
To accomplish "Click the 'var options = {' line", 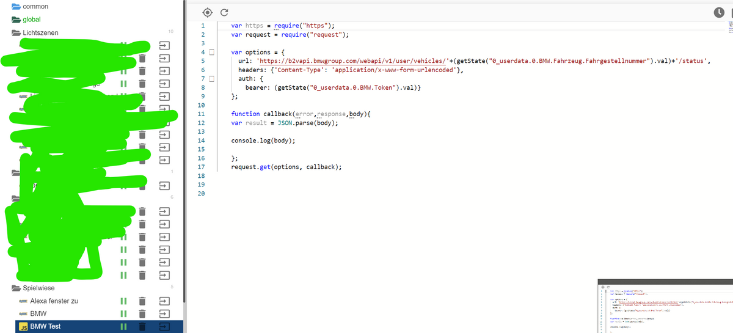I will coord(257,53).
